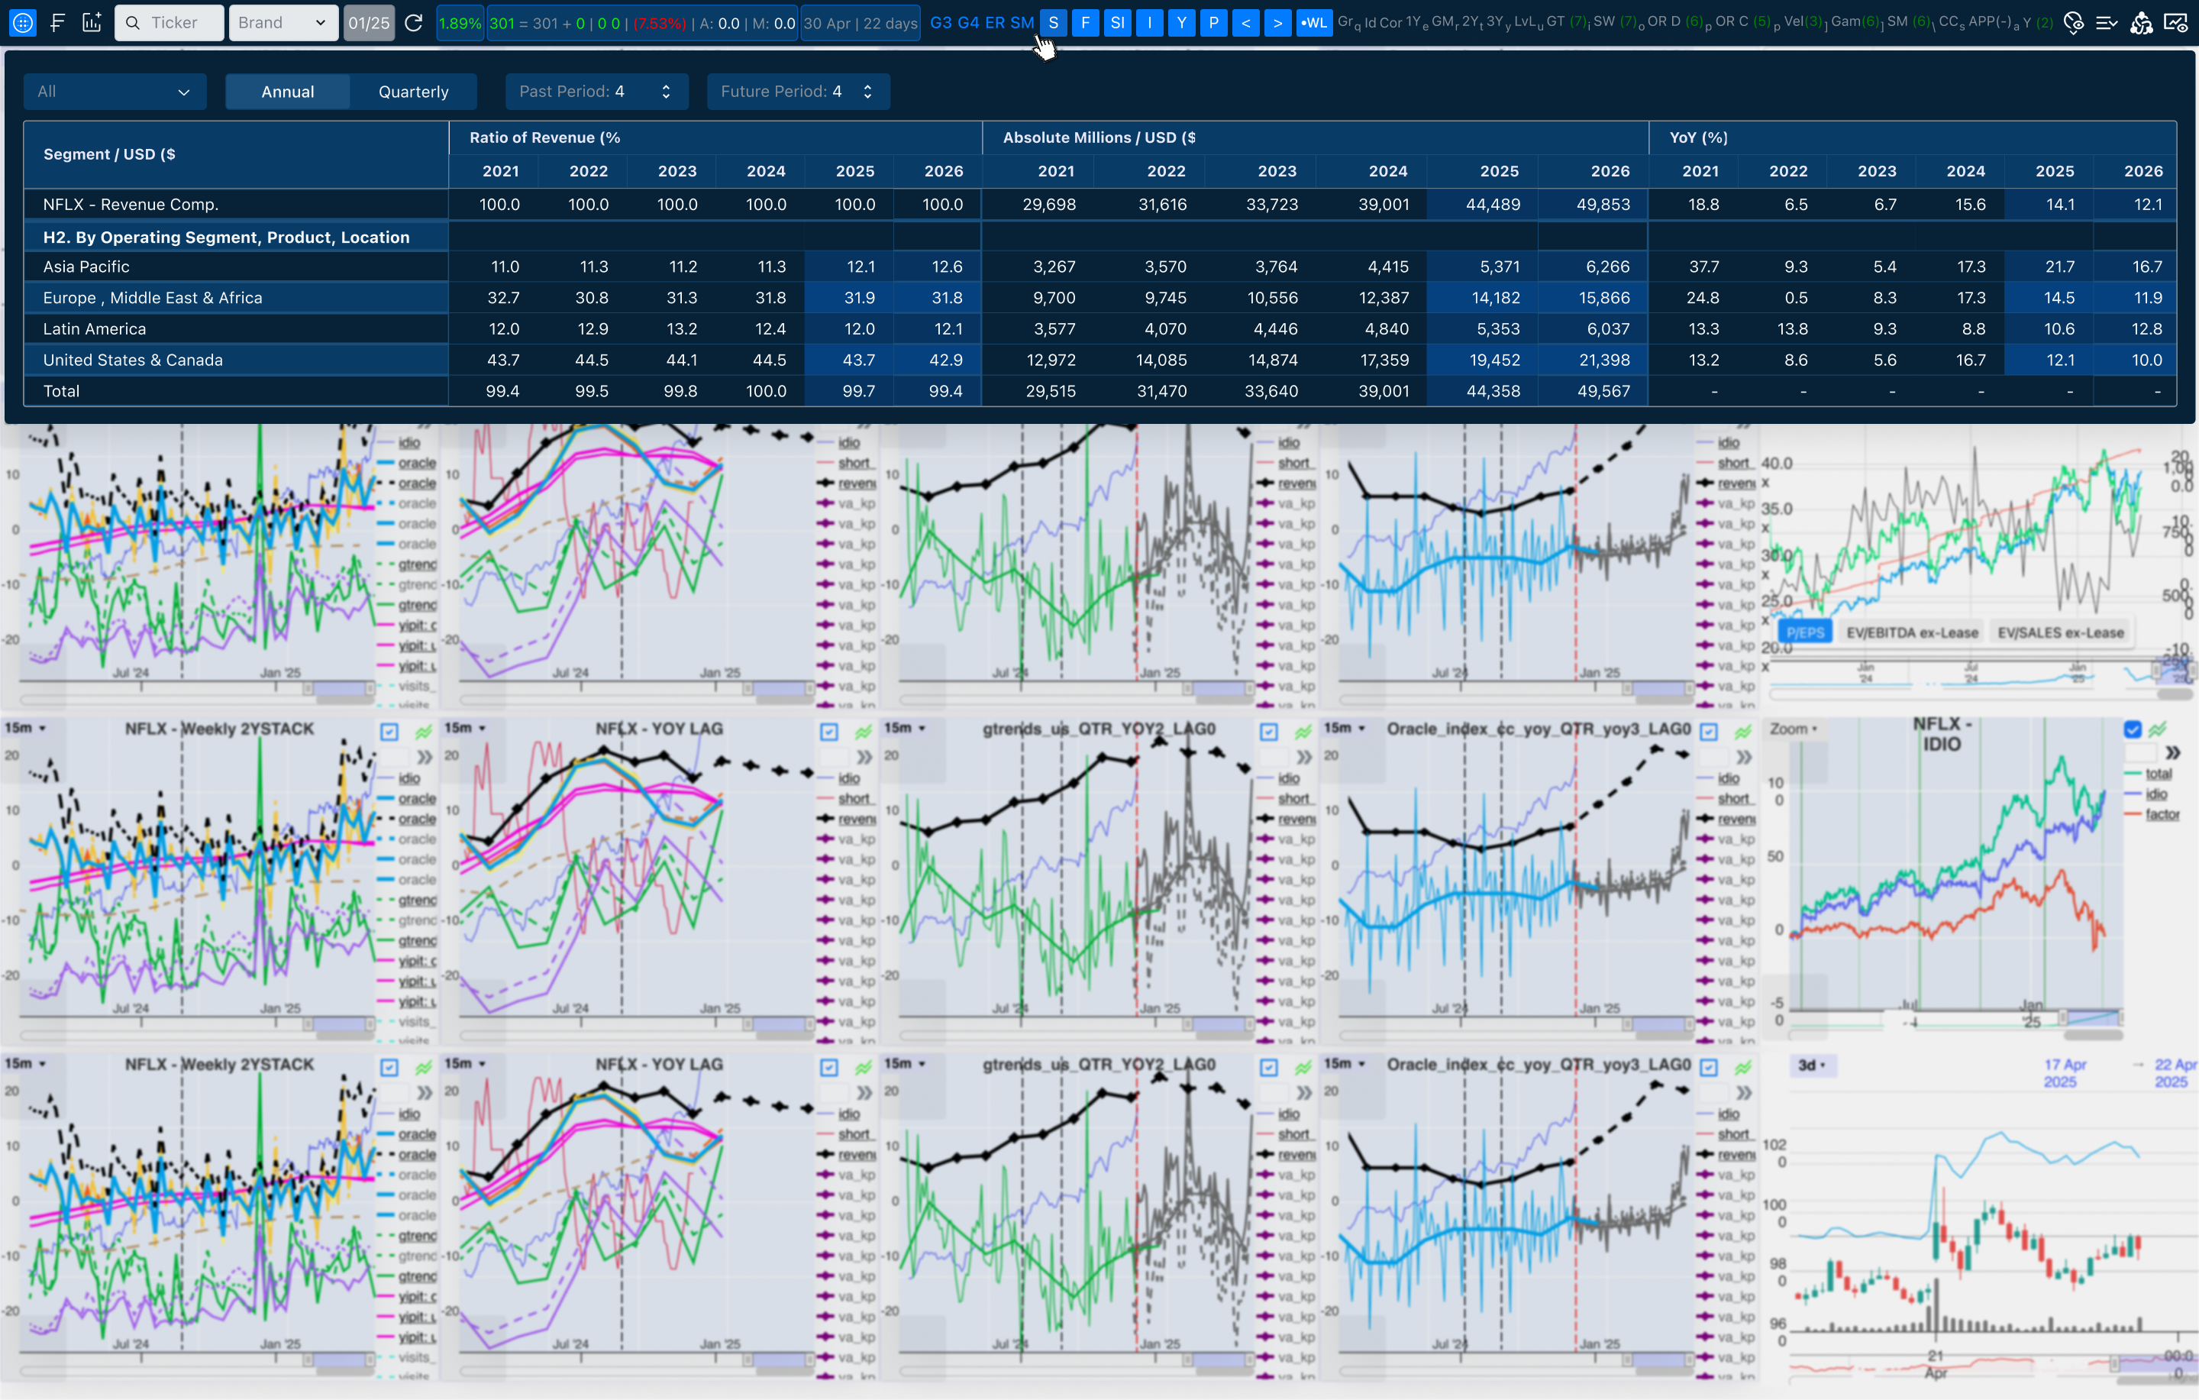This screenshot has width=2199, height=1400.
Task: Click the blue SI button
Action: click(x=1117, y=23)
